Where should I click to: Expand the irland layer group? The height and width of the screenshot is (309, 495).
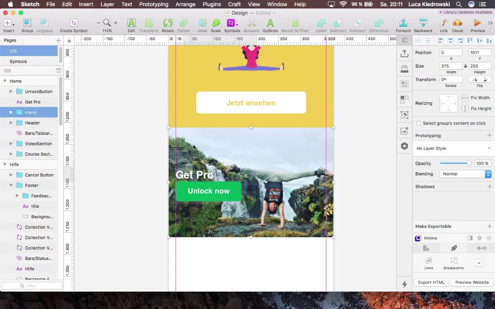tap(11, 112)
